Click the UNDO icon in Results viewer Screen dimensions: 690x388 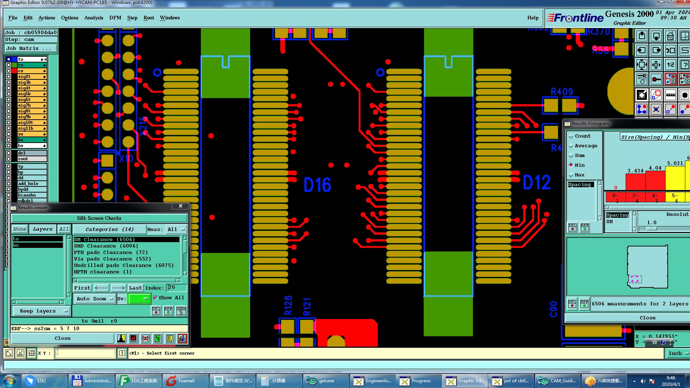181,311
